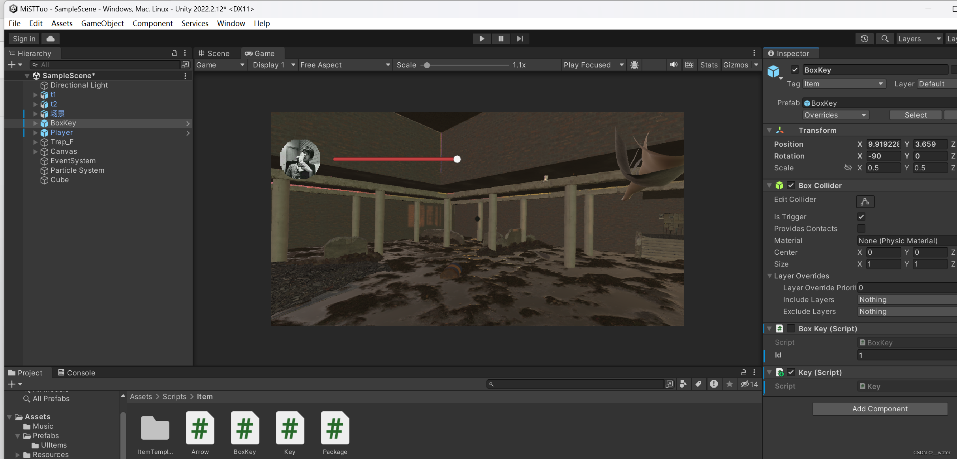The height and width of the screenshot is (459, 957).
Task: Open the undo history icon
Action: click(864, 39)
